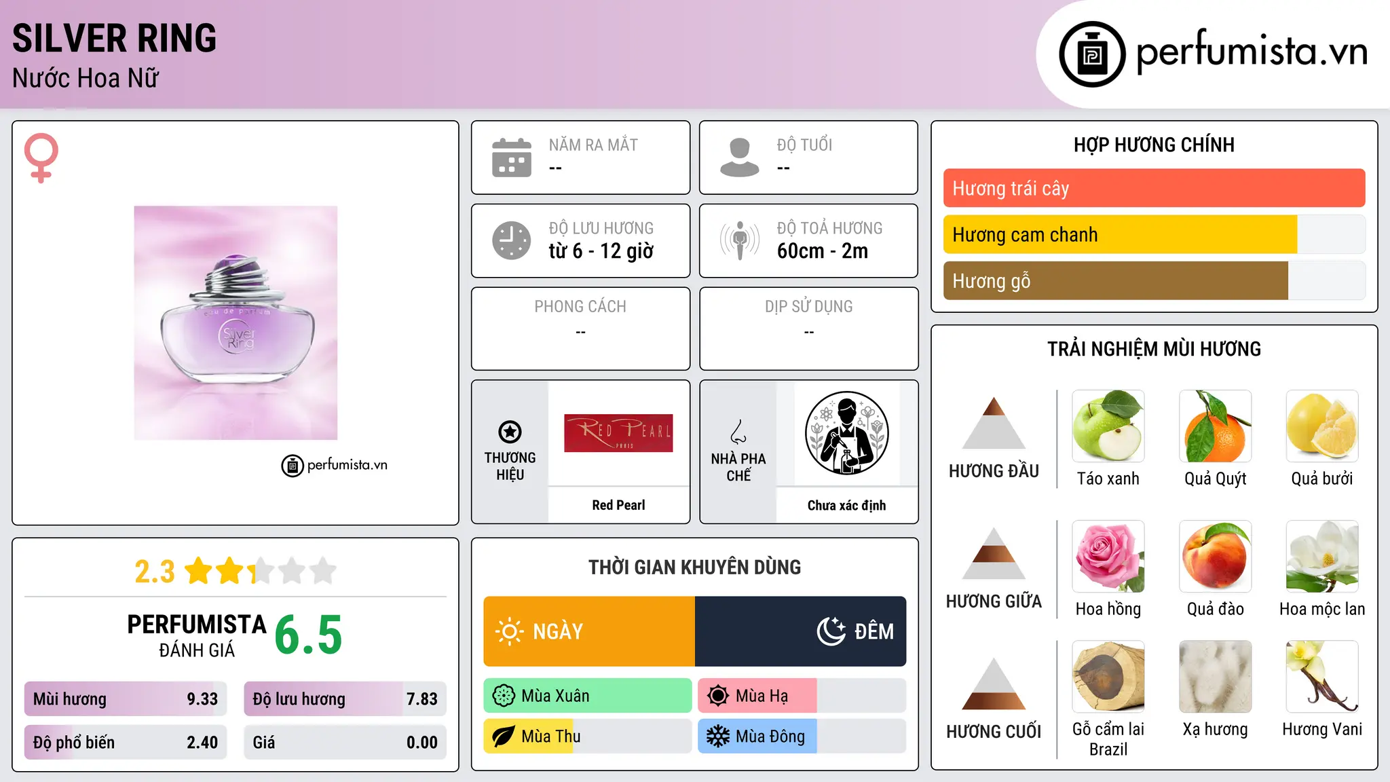Viewport: 1390px width, 782px height.
Task: Select the Hương gỗ accord bar
Action: pyautogui.click(x=1154, y=280)
